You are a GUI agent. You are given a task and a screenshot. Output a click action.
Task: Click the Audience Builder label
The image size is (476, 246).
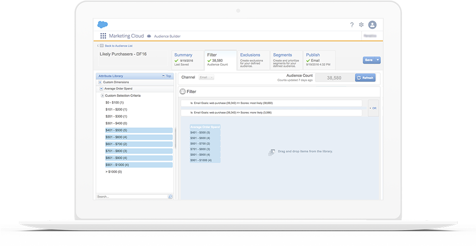coord(167,37)
